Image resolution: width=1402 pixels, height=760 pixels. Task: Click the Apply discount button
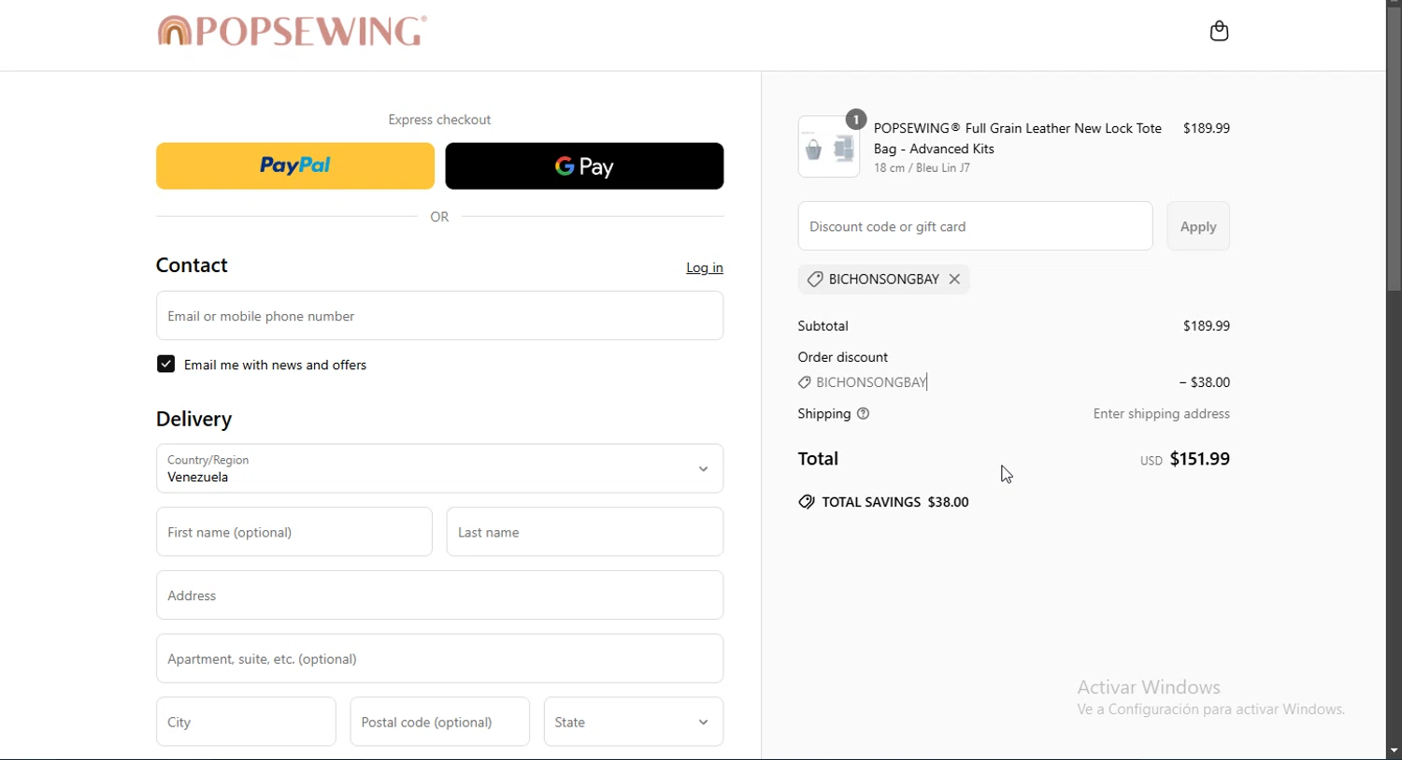(1198, 226)
